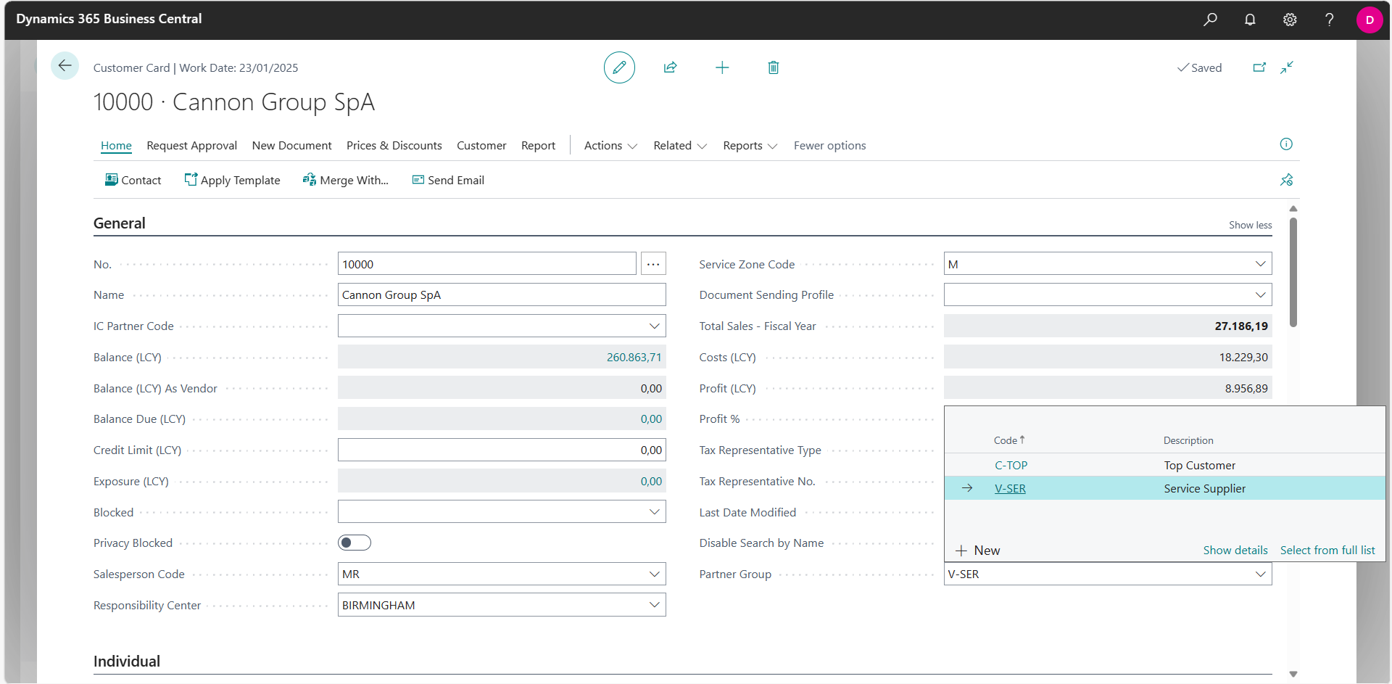Click the Individual section heading

point(127,662)
